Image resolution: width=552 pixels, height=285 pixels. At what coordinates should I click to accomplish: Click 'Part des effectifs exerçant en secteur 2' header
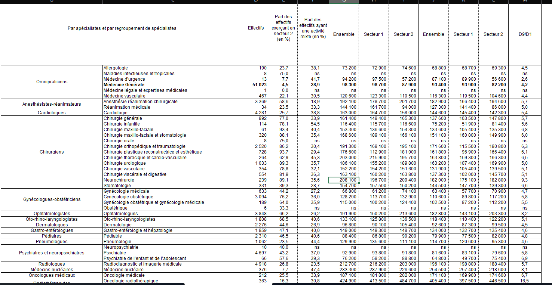(x=283, y=28)
